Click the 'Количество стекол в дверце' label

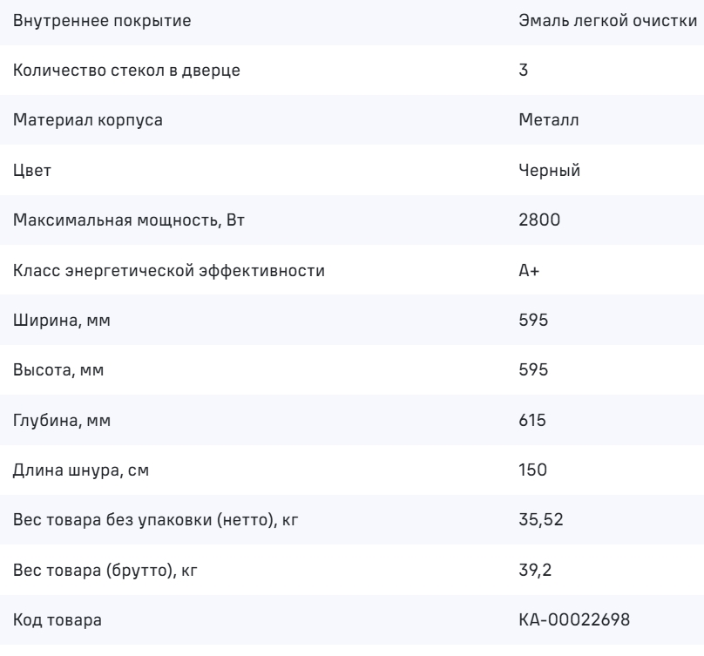tap(126, 71)
